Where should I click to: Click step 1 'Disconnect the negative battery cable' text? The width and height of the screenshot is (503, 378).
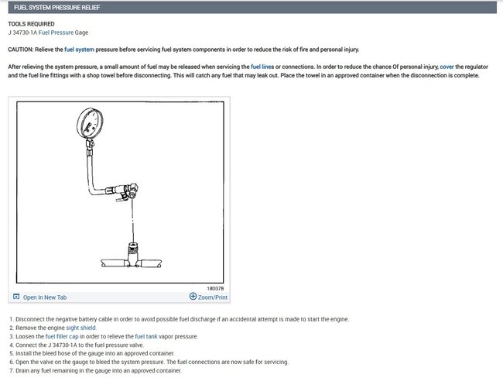pyautogui.click(x=182, y=319)
